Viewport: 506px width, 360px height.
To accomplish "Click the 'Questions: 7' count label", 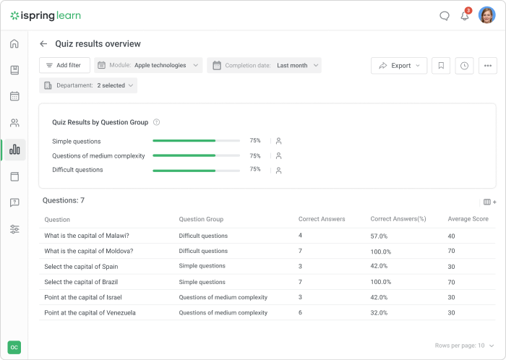I will [x=64, y=200].
